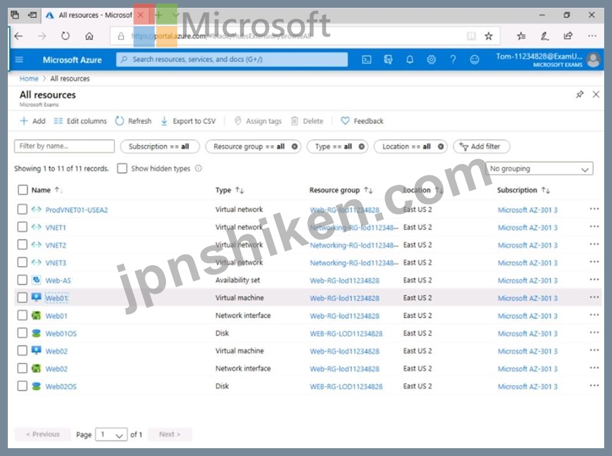The width and height of the screenshot is (612, 456).
Task: Check the VNET1 row checkbox
Action: click(22, 227)
